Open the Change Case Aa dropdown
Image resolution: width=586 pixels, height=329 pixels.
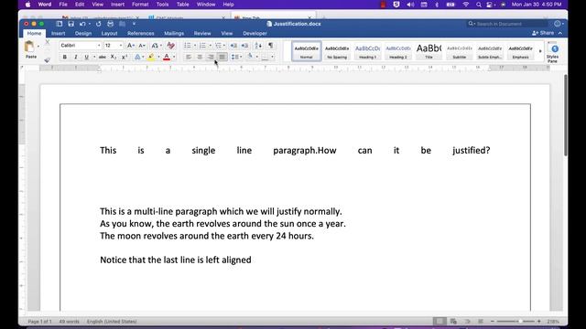[x=156, y=46]
